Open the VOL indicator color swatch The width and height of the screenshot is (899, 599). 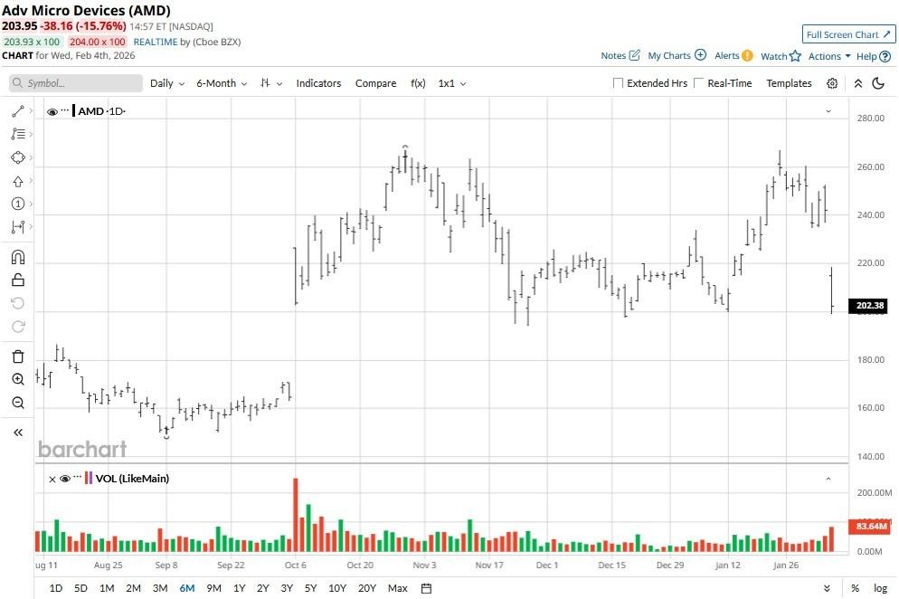point(89,478)
